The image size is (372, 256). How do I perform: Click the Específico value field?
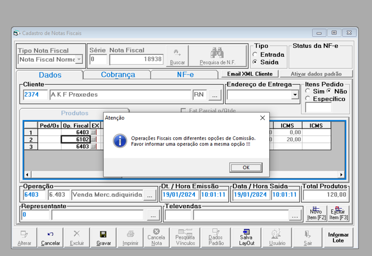tap(319, 108)
